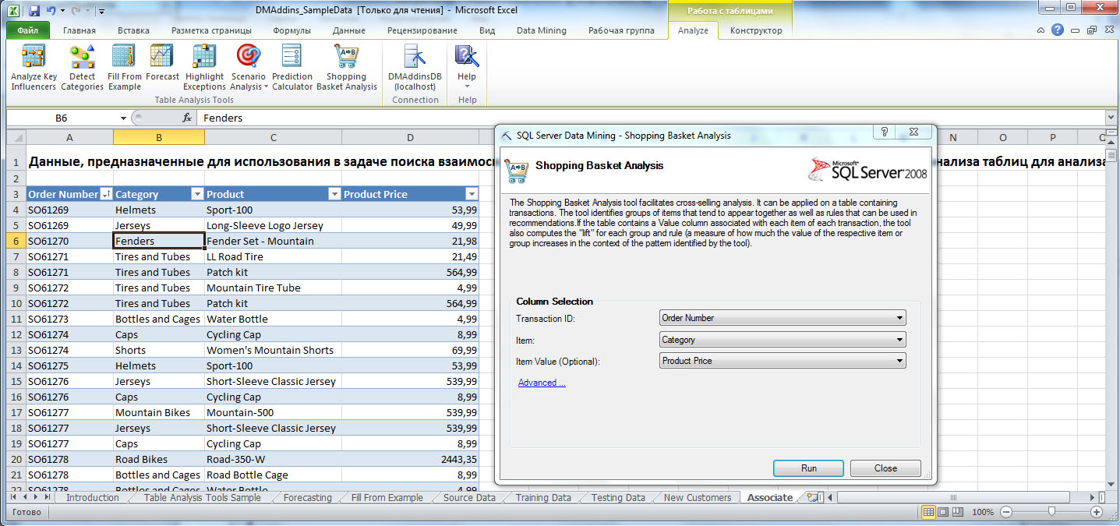Launch the Detect Categories tool
1120x526 pixels.
tap(82, 68)
